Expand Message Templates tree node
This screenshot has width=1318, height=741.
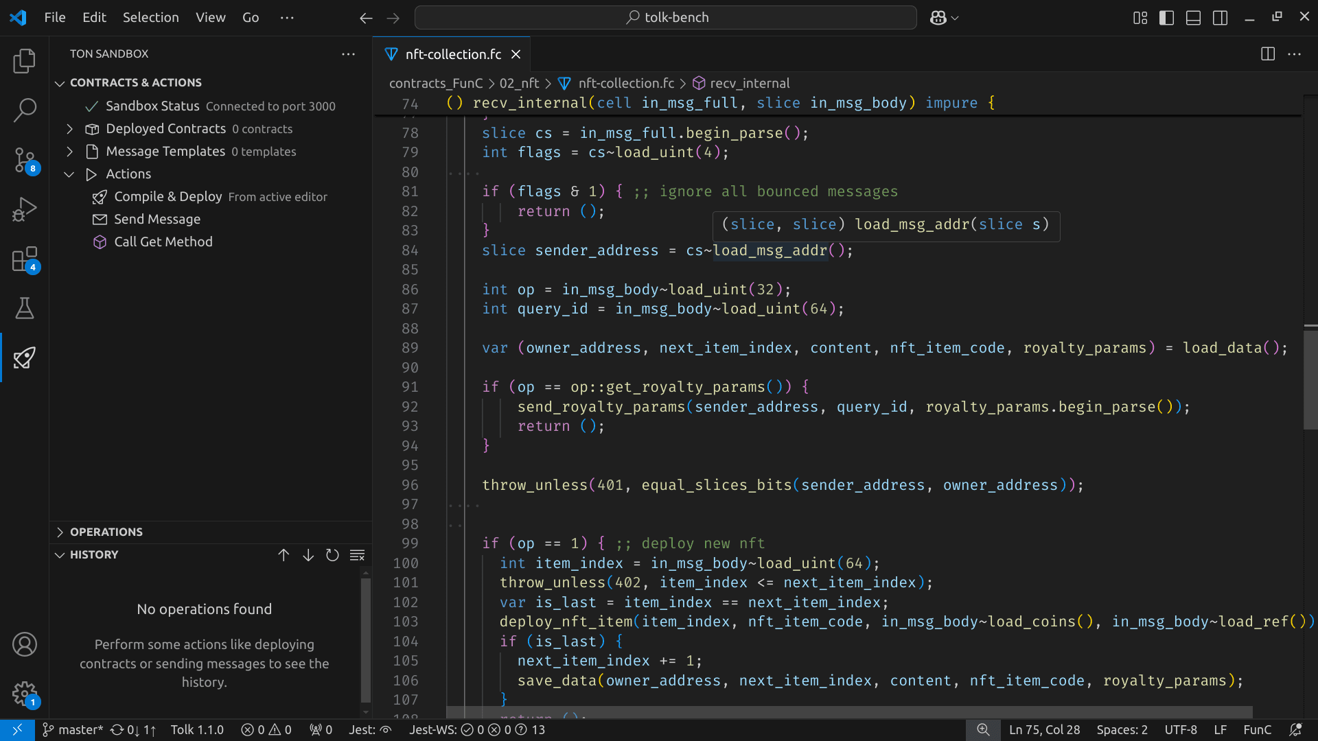pos(69,152)
